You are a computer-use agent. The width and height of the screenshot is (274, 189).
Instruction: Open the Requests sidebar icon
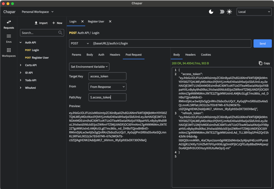(x=9, y=22)
